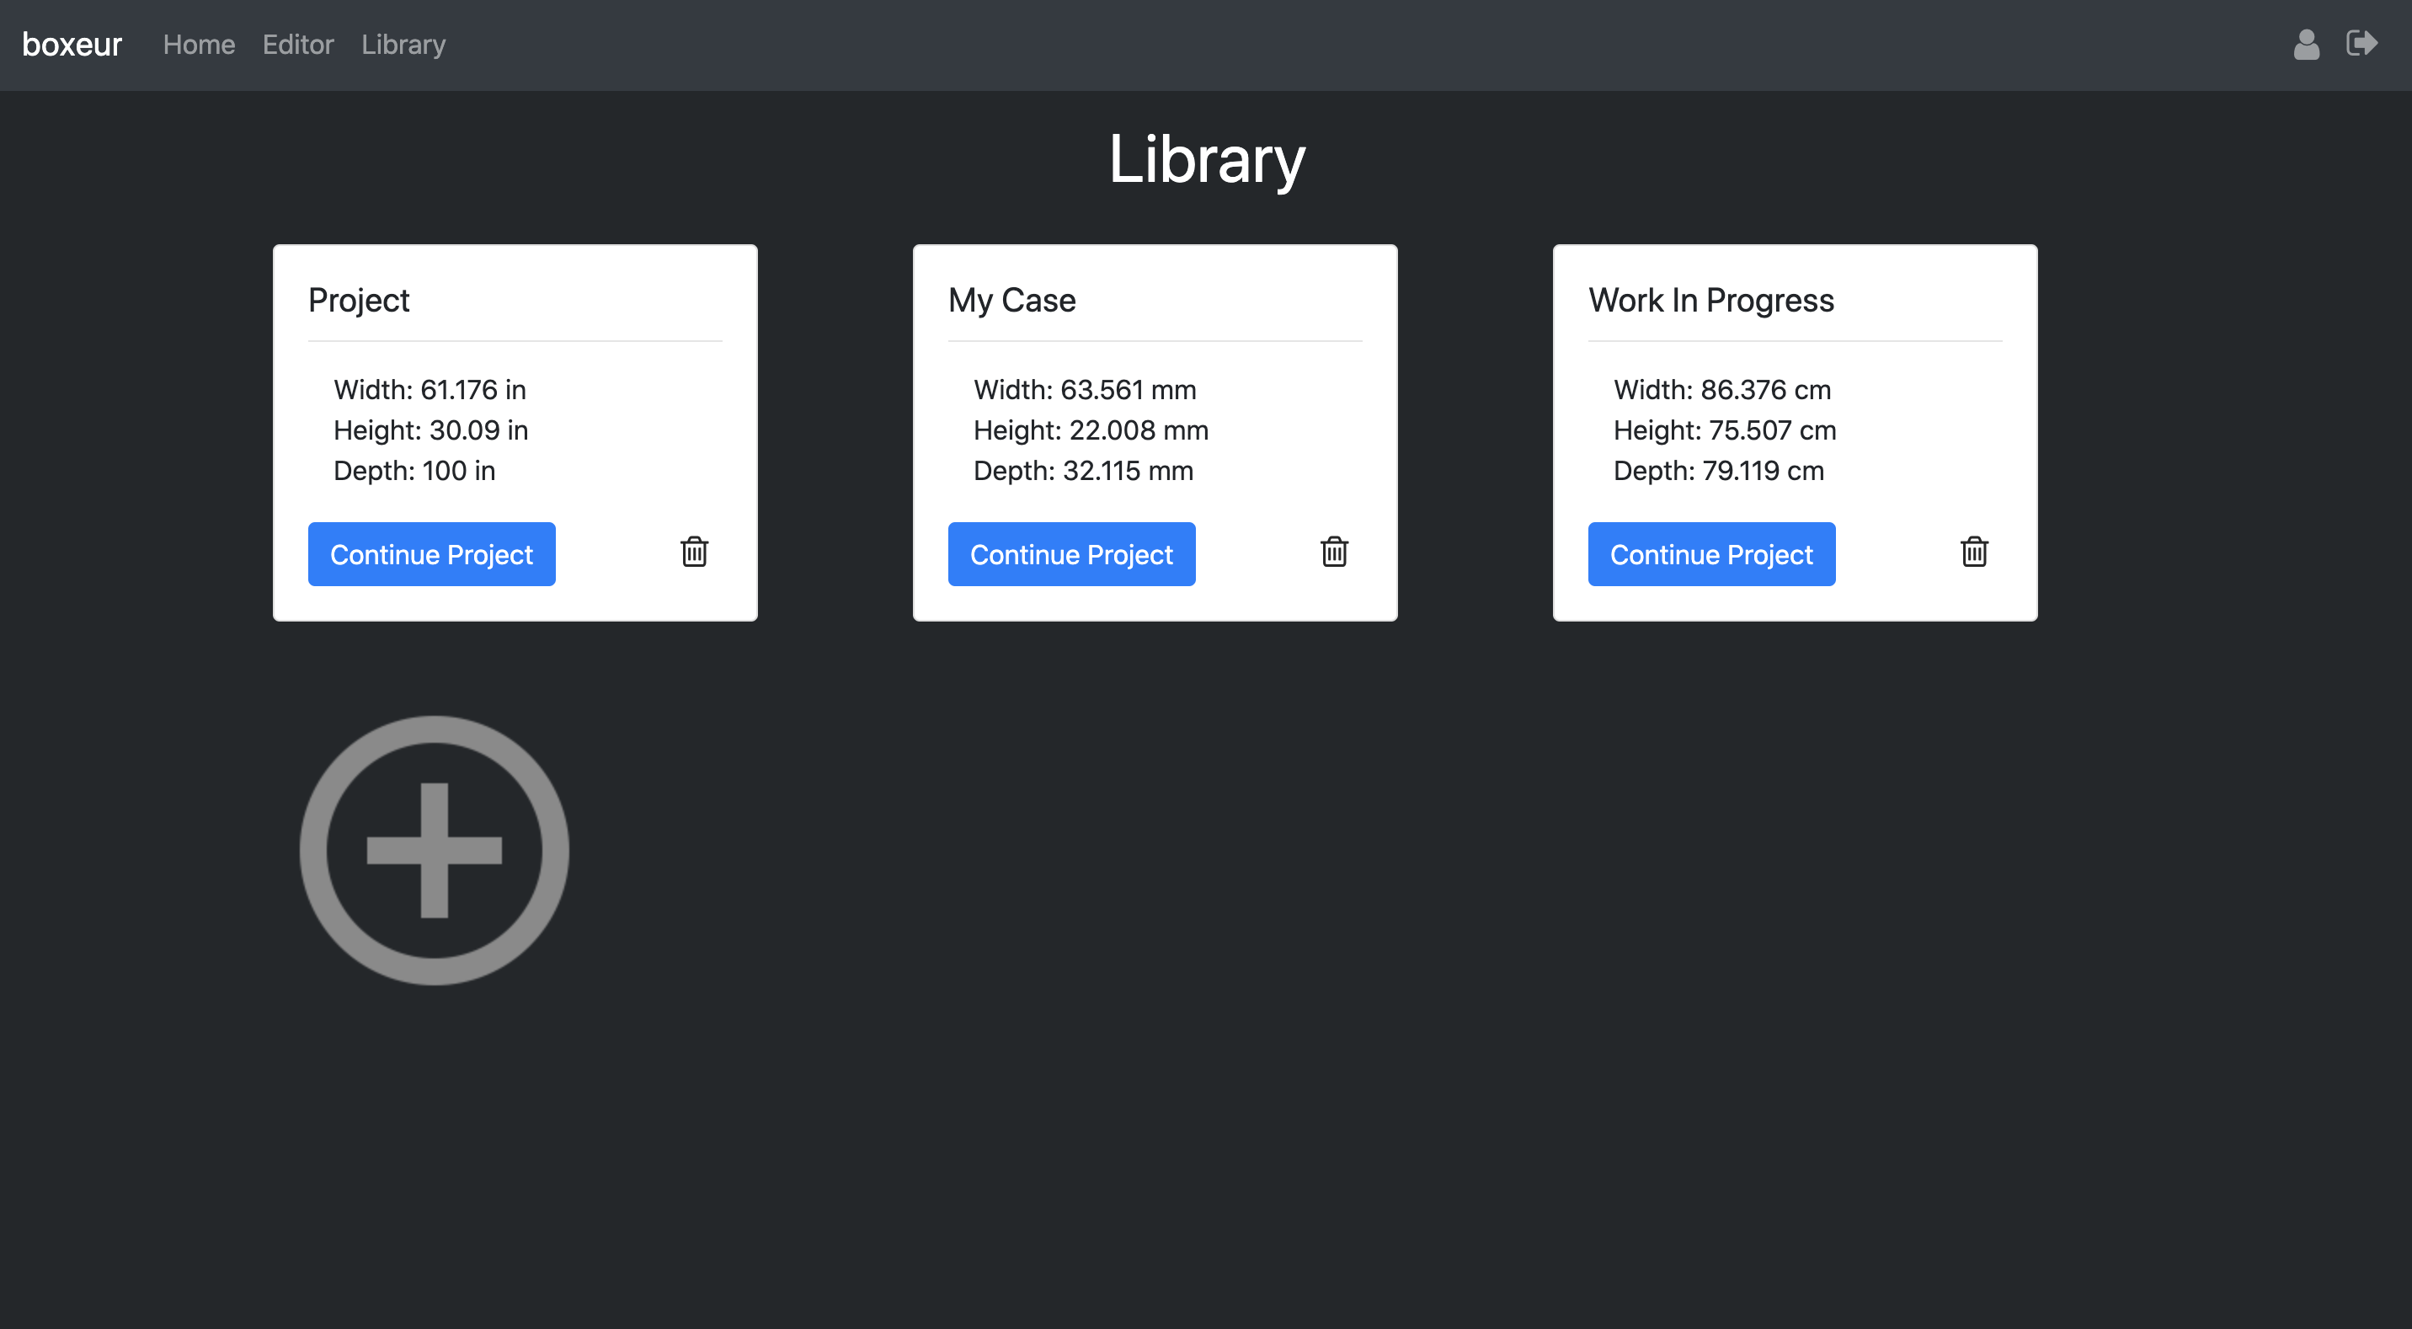The image size is (2412, 1329).
Task: Go to Home in navigation bar
Action: (x=199, y=44)
